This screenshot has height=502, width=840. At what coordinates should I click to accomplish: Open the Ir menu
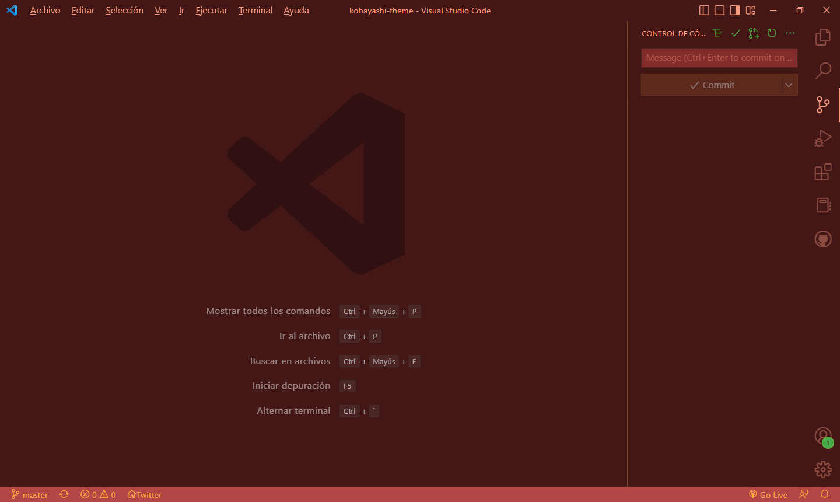(x=181, y=11)
